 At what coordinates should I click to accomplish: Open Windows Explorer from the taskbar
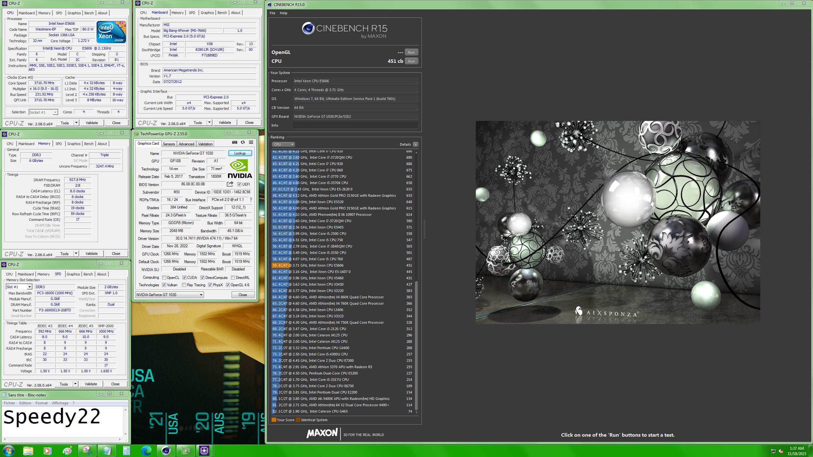(28, 451)
